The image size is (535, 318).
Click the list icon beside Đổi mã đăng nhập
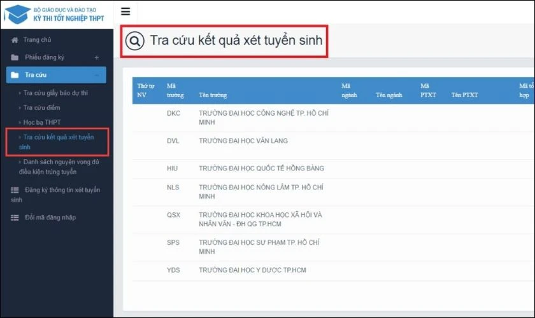pyautogui.click(x=15, y=218)
